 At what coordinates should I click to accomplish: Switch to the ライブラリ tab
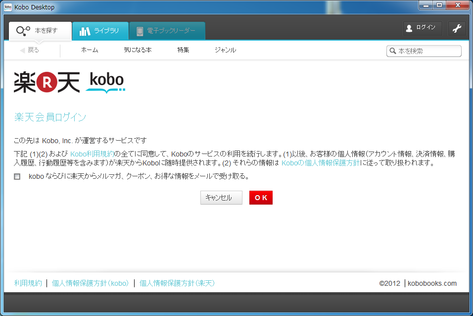(100, 31)
